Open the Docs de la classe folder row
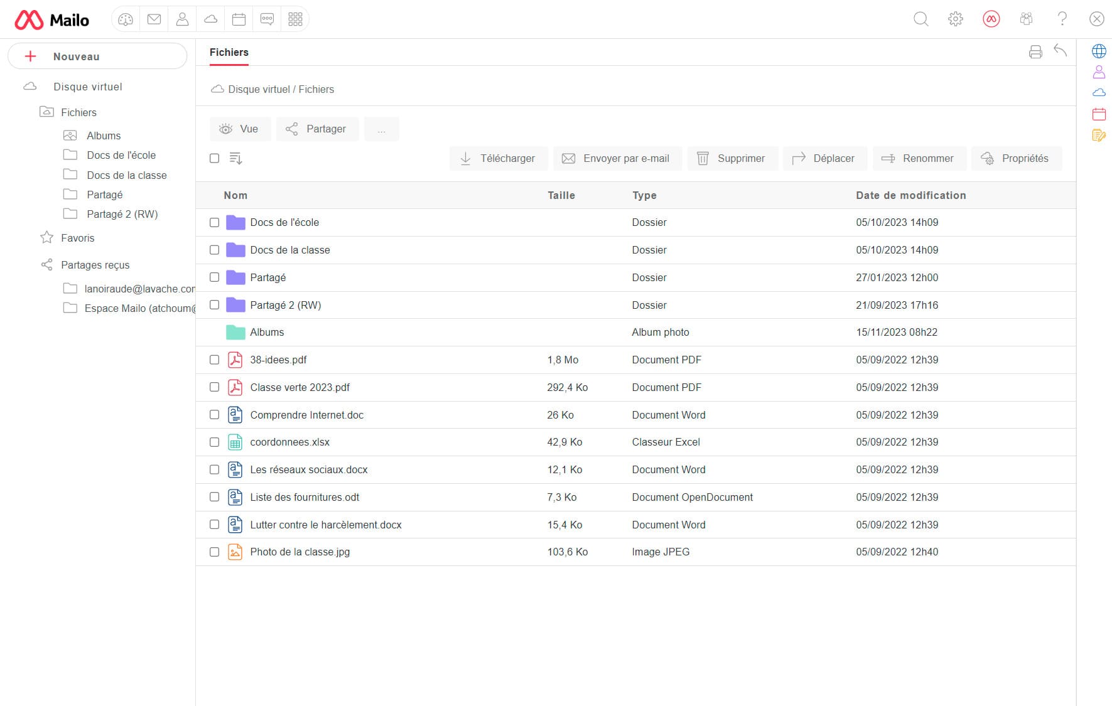This screenshot has height=706, width=1112. point(289,250)
